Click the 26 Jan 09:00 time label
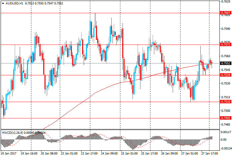232x157 pixels. coord(170,154)
